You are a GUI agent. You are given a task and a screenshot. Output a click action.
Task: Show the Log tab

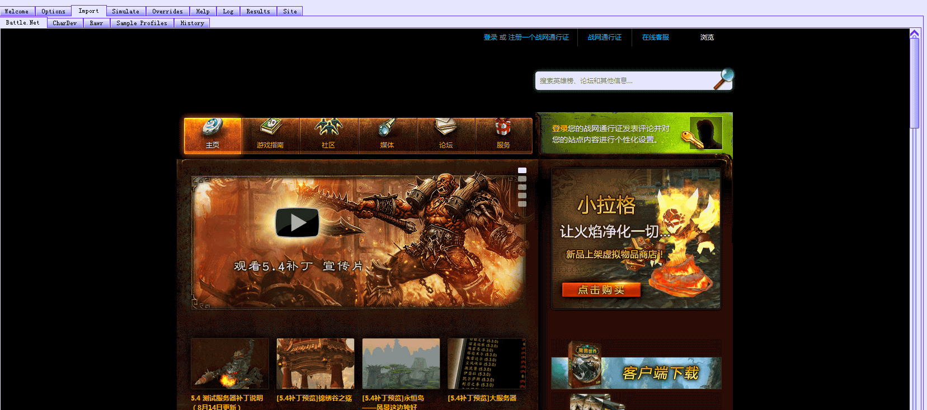228,11
